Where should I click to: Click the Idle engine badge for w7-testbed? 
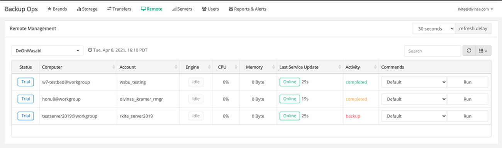pos(196,82)
